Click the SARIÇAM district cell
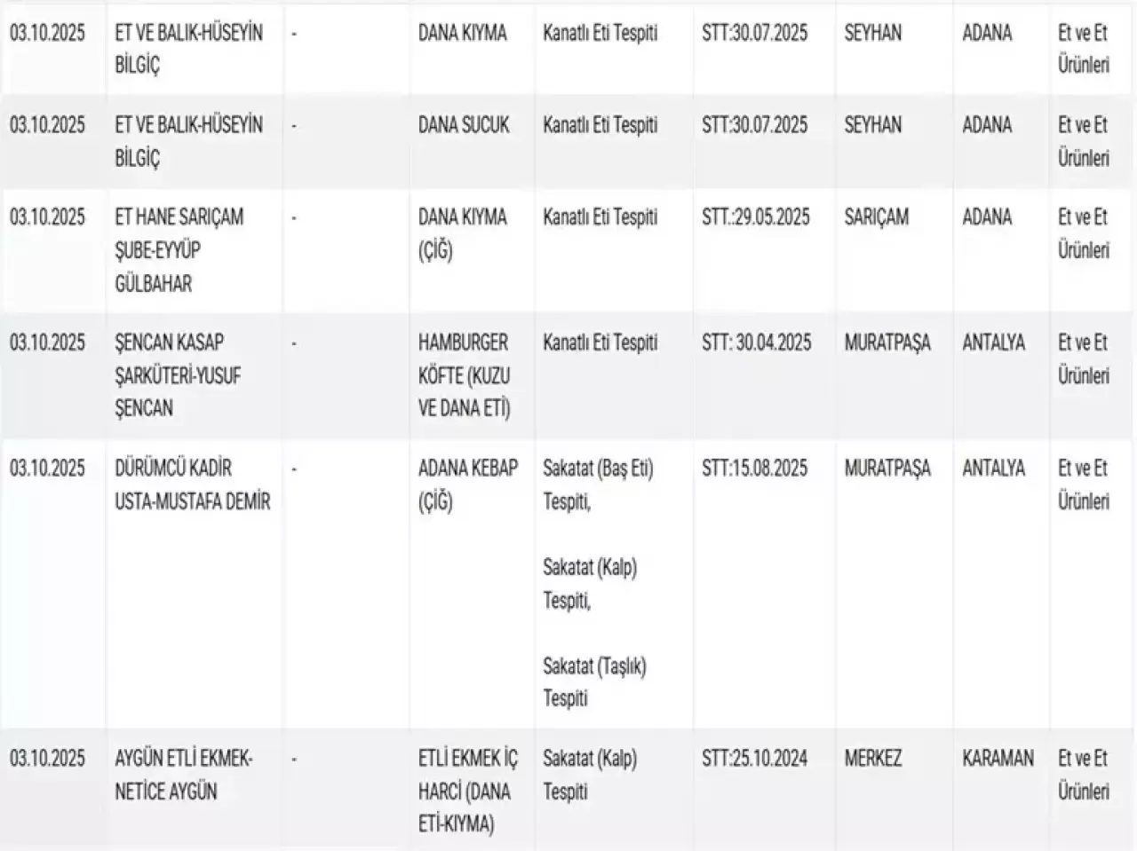 (x=876, y=217)
